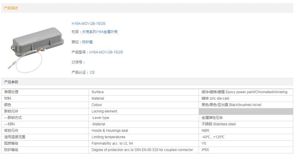Select the 金属弹性压合 lever type value
The width and height of the screenshot is (295, 156).
(212, 118)
